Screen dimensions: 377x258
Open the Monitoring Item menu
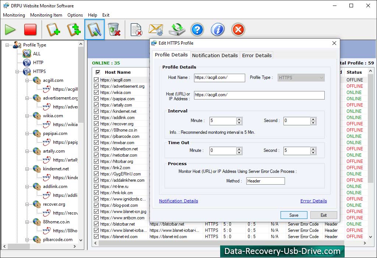click(x=46, y=15)
